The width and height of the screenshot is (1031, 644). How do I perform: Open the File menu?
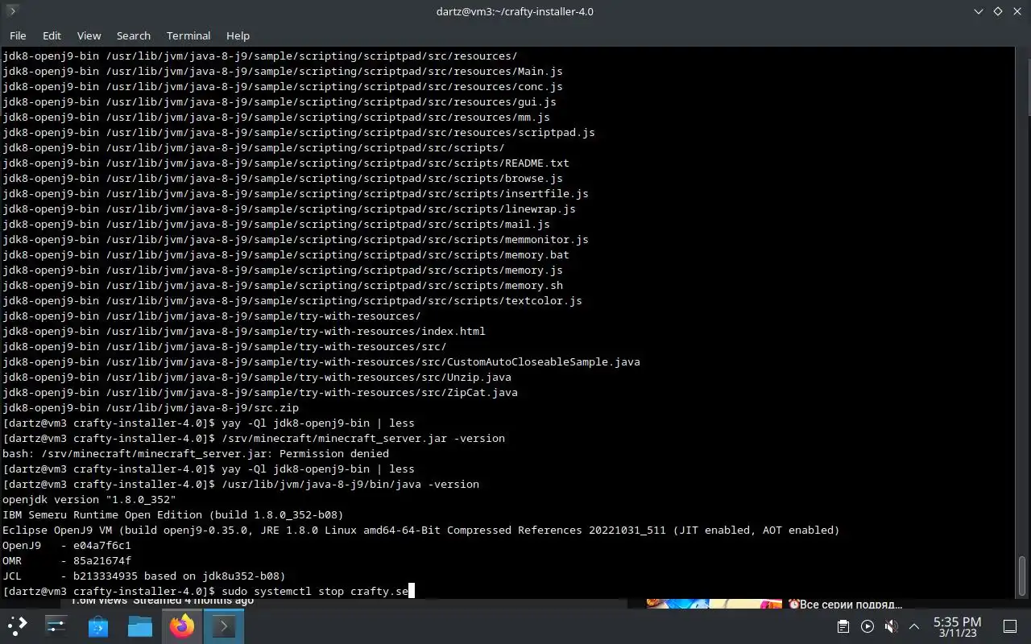[18, 35]
